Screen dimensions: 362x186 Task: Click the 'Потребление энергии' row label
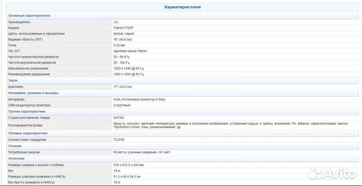click(x=24, y=152)
